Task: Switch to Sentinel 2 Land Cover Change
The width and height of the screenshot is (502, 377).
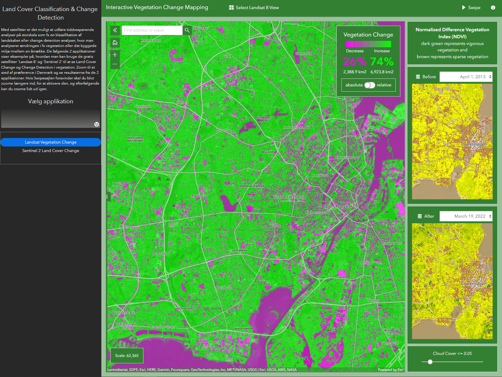Action: pos(51,151)
